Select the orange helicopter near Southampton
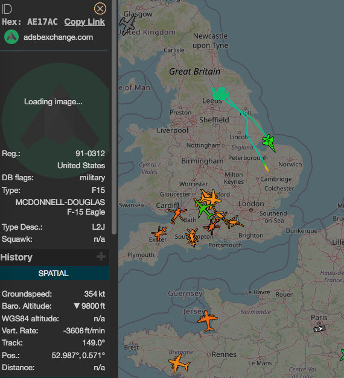The image size is (344, 378). click(x=193, y=238)
